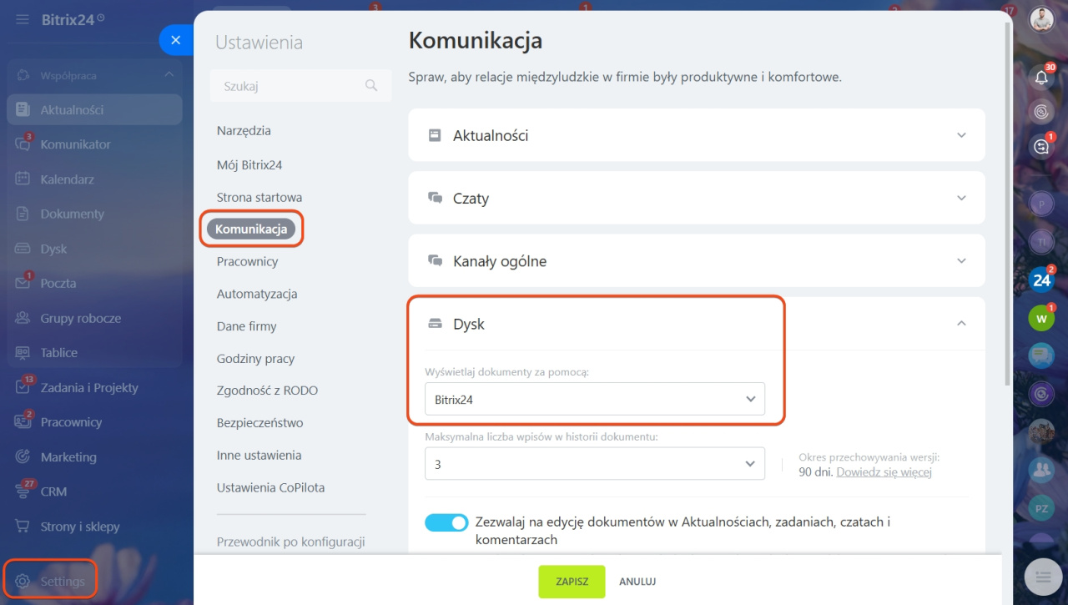This screenshot has height=605, width=1068.
Task: Select the Pracownicy entry in the Ustawienia panel
Action: (x=247, y=262)
